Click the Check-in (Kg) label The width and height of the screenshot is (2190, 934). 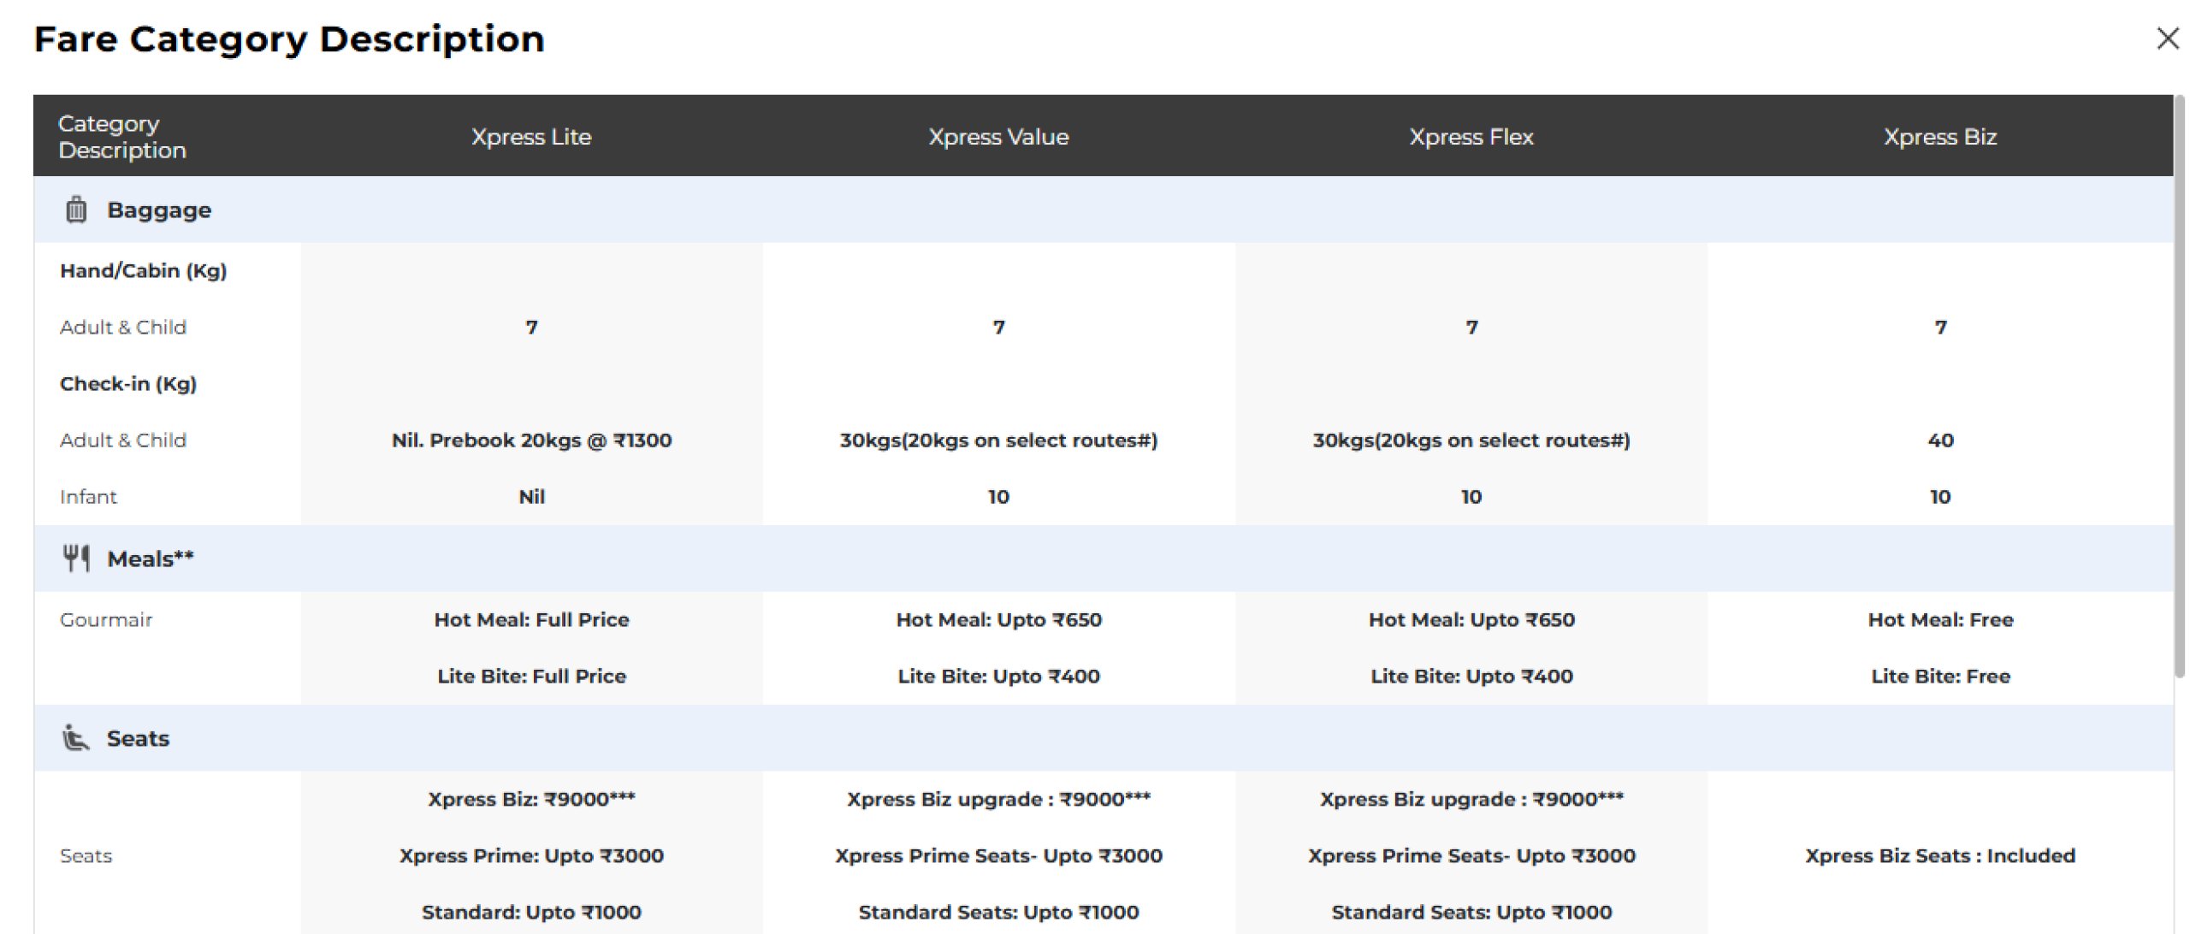[x=128, y=384]
